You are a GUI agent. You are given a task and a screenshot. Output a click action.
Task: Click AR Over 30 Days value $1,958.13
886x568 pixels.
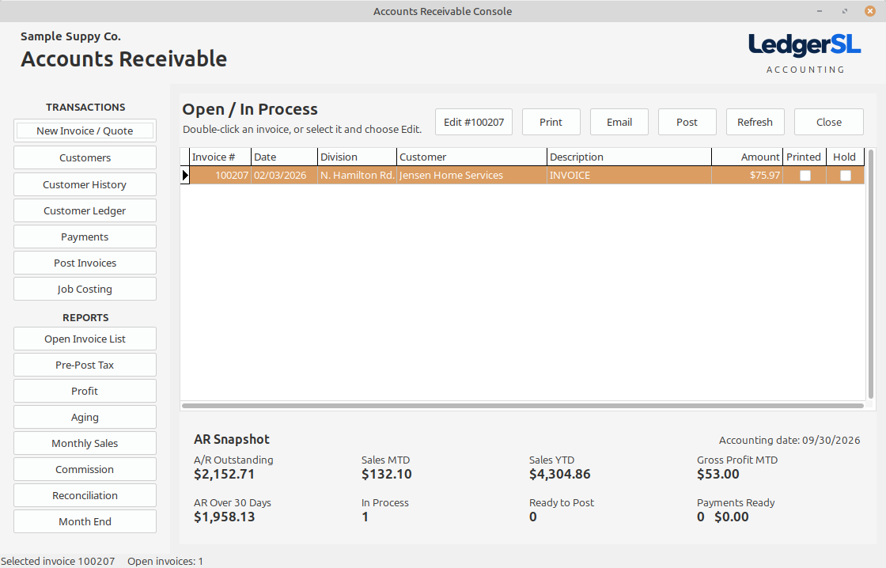[x=225, y=517]
